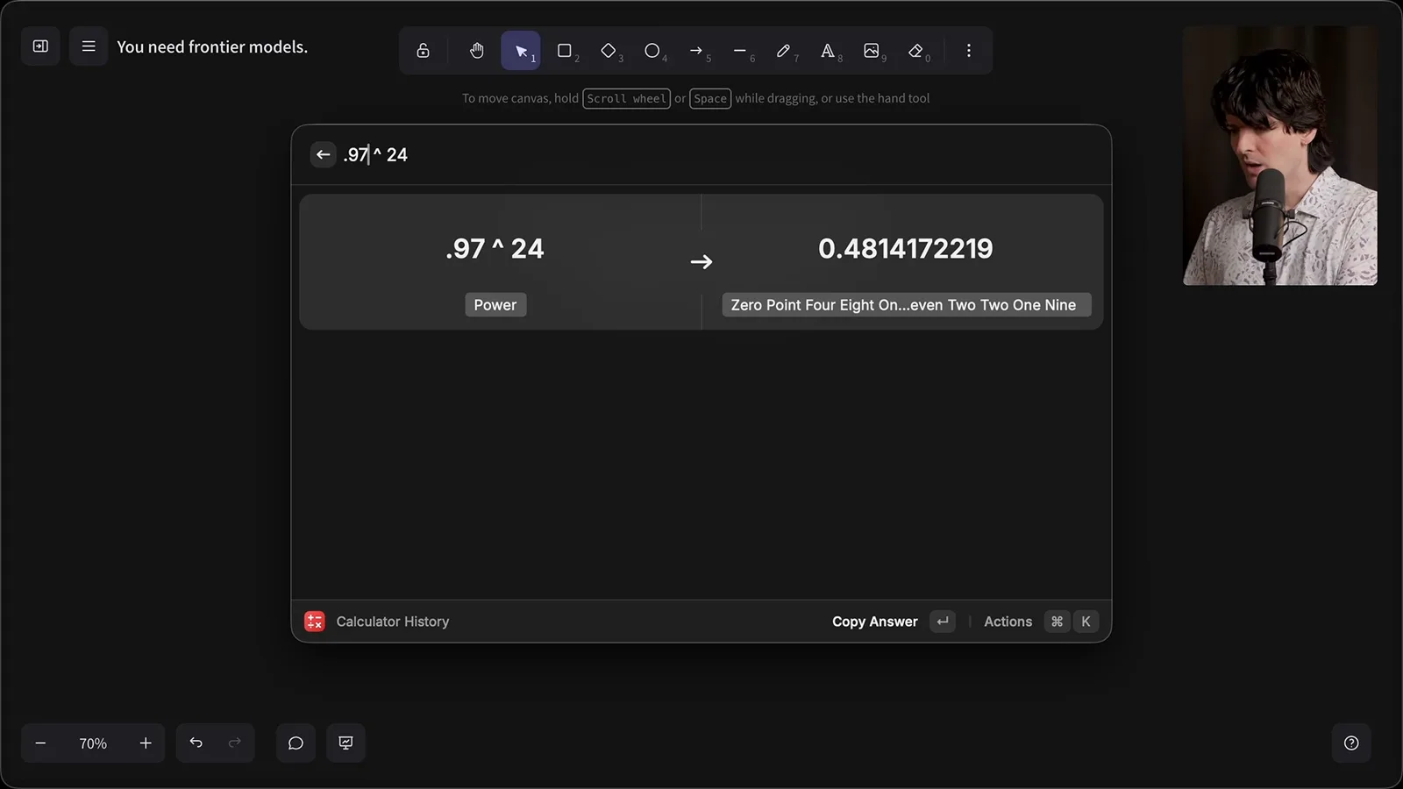Click the spelled-out answer label

[906, 305]
